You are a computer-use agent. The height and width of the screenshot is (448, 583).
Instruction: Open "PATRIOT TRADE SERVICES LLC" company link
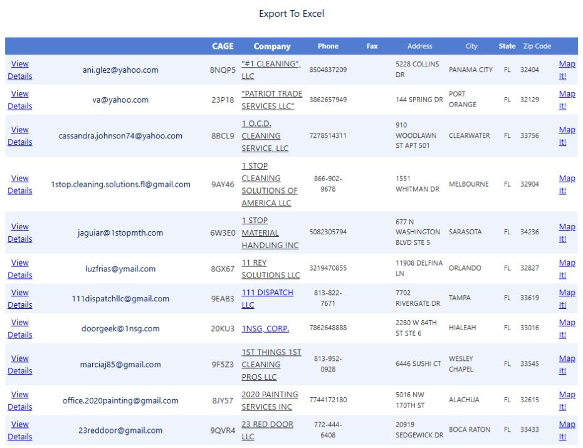(272, 100)
